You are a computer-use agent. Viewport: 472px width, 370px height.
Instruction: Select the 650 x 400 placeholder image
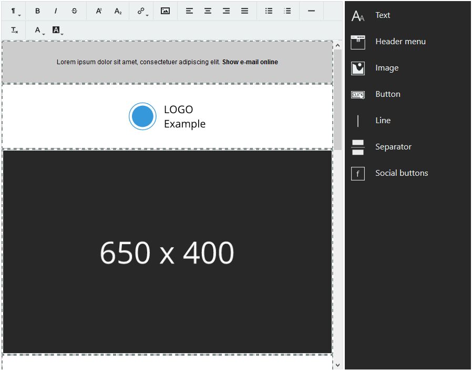pos(167,252)
